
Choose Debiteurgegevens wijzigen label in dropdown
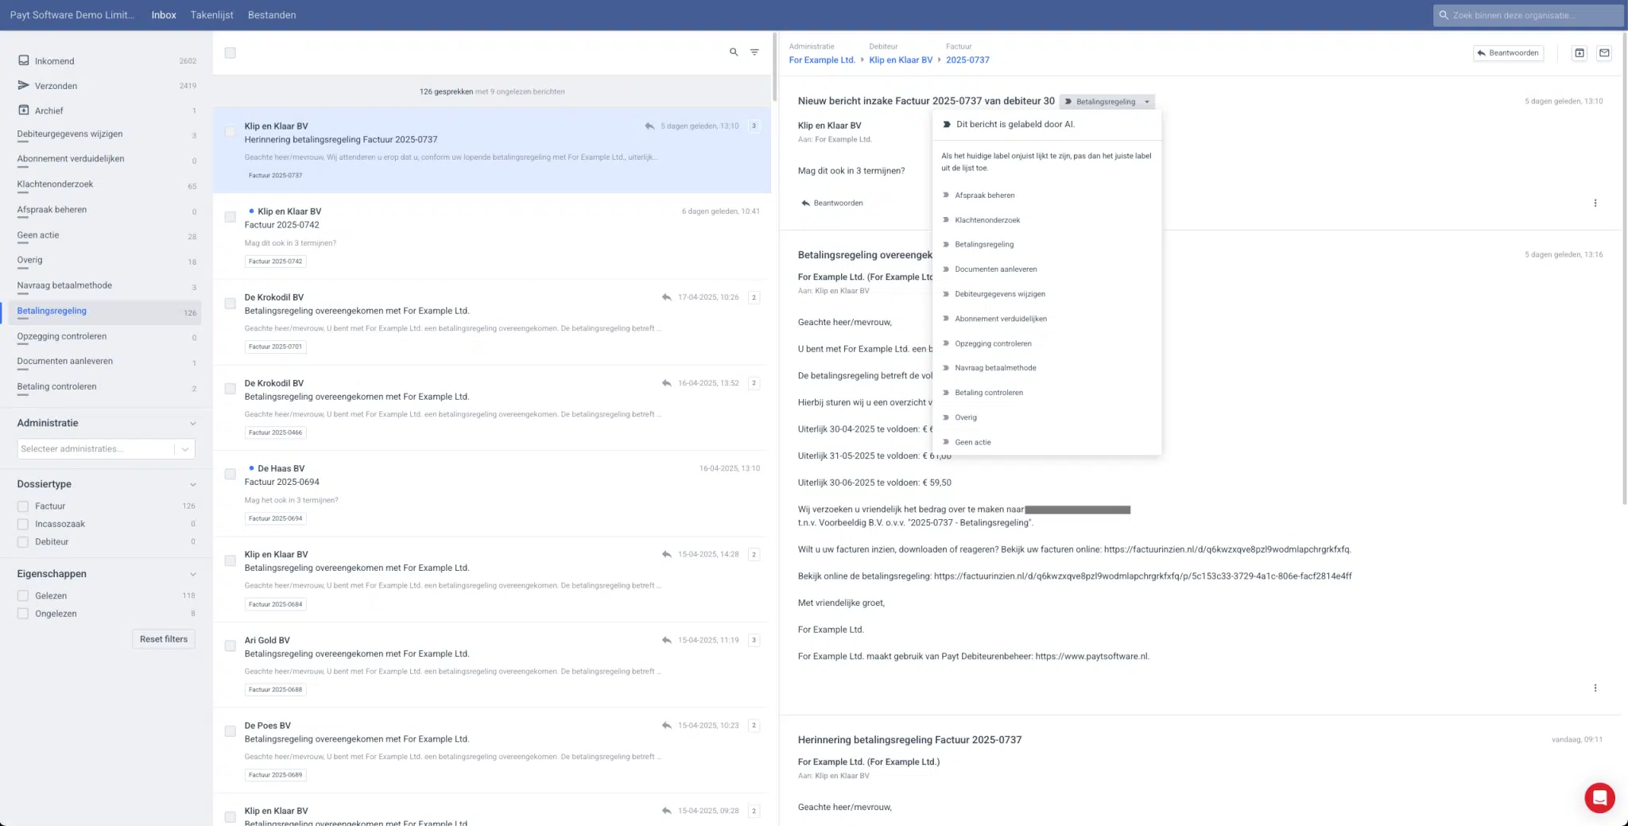pos(999,293)
